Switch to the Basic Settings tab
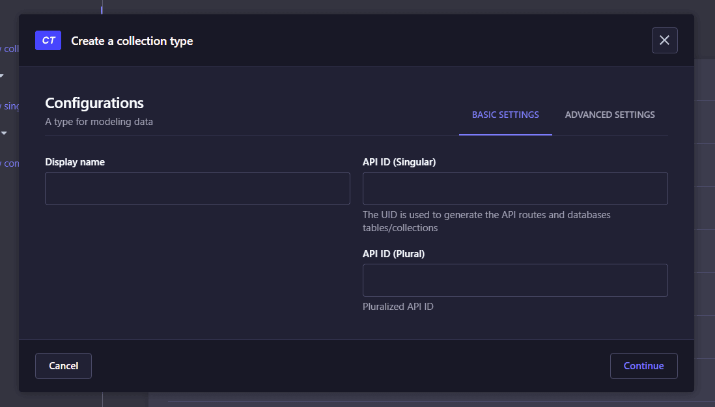 point(505,115)
